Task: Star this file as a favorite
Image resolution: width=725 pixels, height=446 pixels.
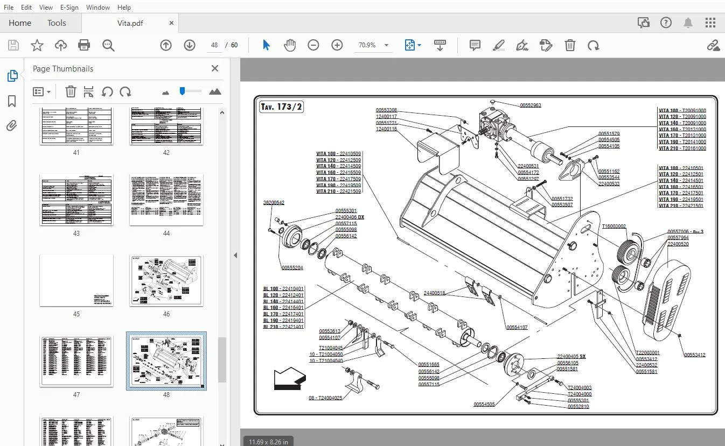Action: 37,45
